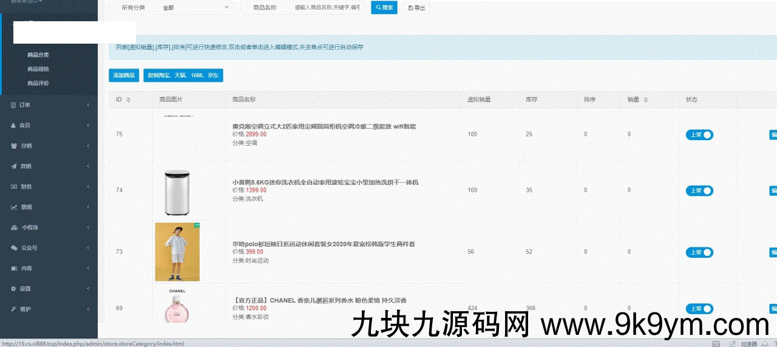777x347 pixels.
Task: Open 商品评价 in the sidebar submenu
Action: tap(38, 83)
